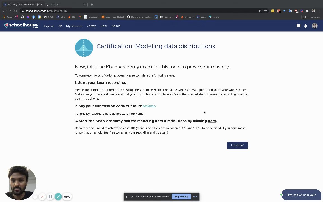The height and width of the screenshot is (202, 323).
Task: Hide the screen sharing banner
Action: [195, 197]
